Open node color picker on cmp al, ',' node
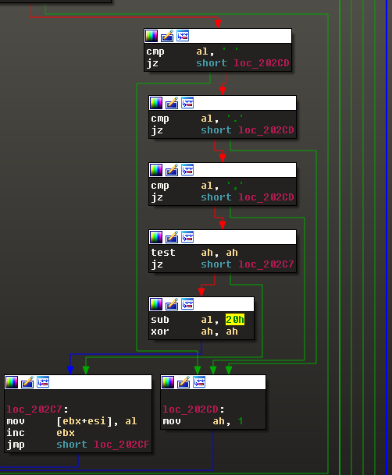 point(156,170)
